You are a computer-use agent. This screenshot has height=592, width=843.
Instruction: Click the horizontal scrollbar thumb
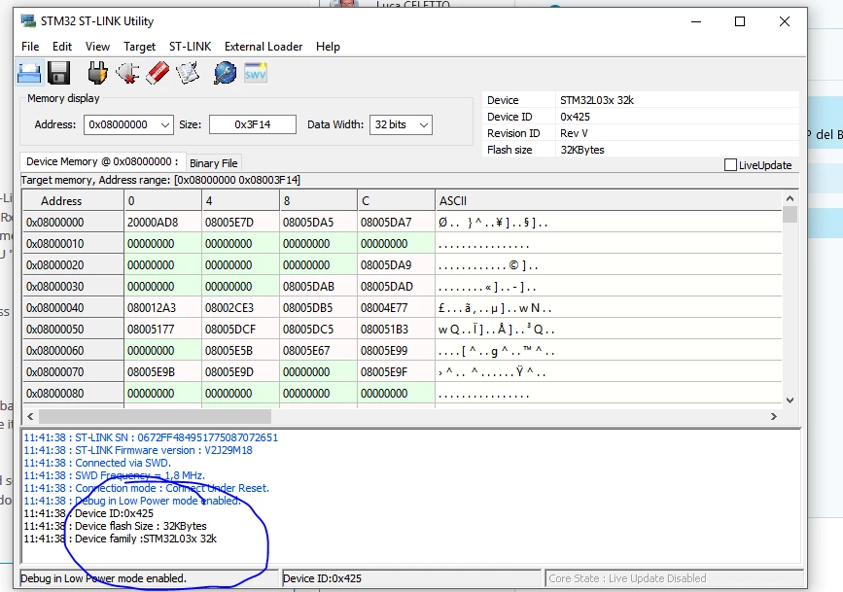pos(155,416)
